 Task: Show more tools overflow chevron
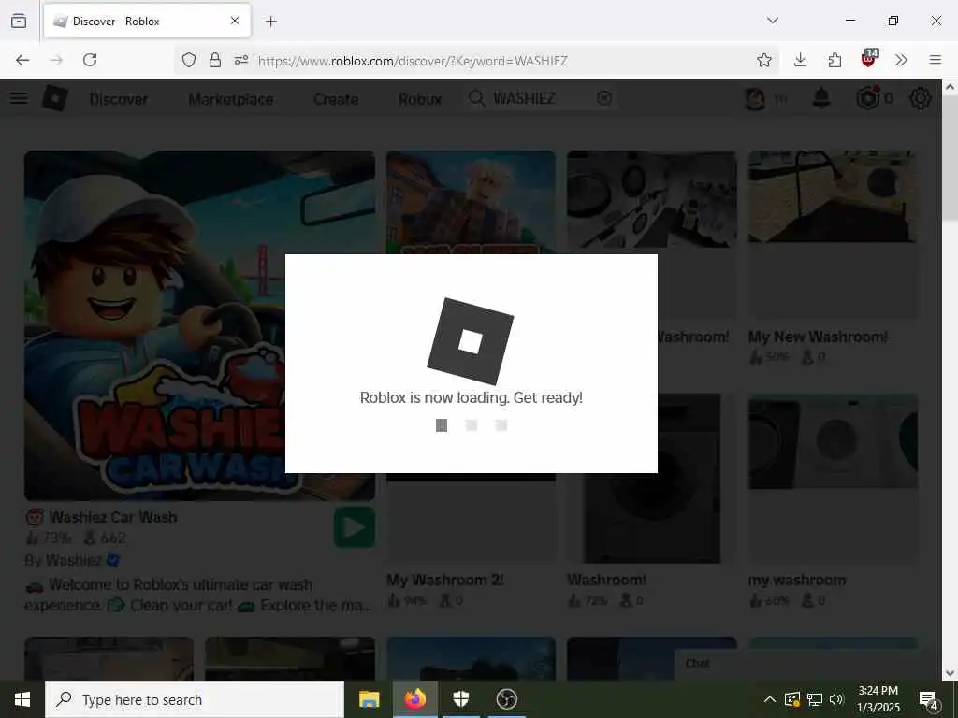point(901,60)
